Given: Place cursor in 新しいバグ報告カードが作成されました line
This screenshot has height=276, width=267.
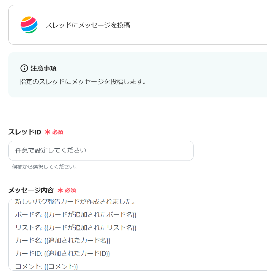Looking at the screenshot, I should click(75, 202).
